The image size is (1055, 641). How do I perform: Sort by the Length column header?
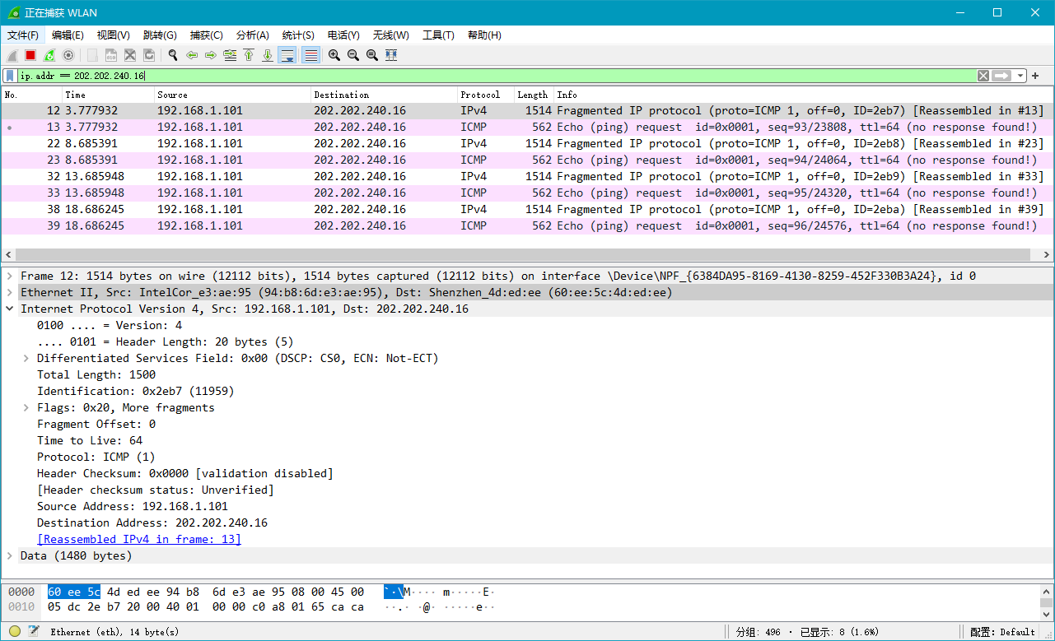click(x=534, y=95)
